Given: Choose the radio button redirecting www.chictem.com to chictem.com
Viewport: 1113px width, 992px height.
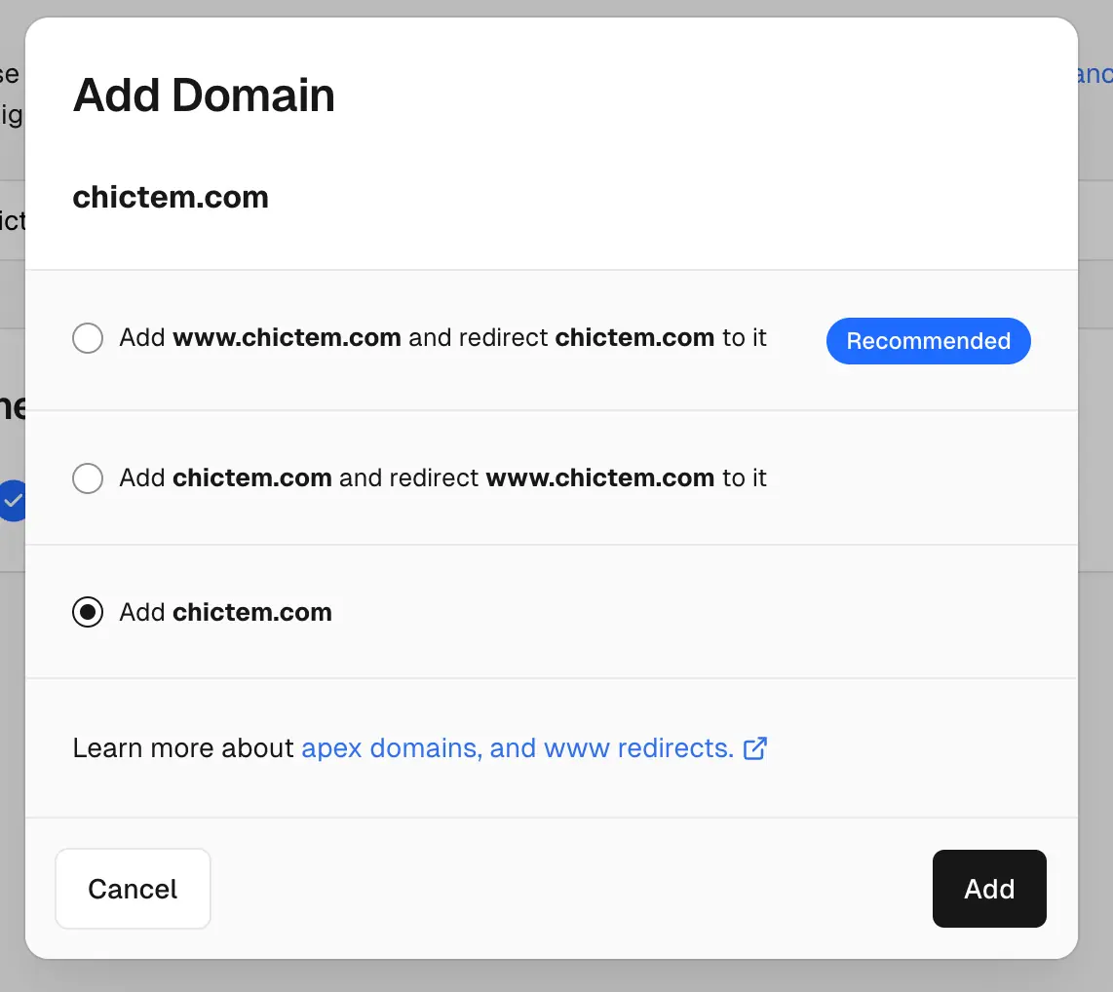Looking at the screenshot, I should coord(88,478).
